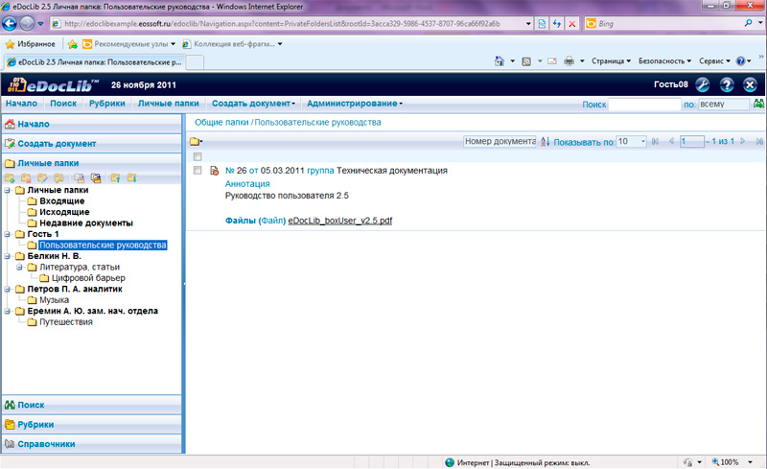The height and width of the screenshot is (469, 767).
Task: Select the Путешествия folder
Action: pos(66,322)
